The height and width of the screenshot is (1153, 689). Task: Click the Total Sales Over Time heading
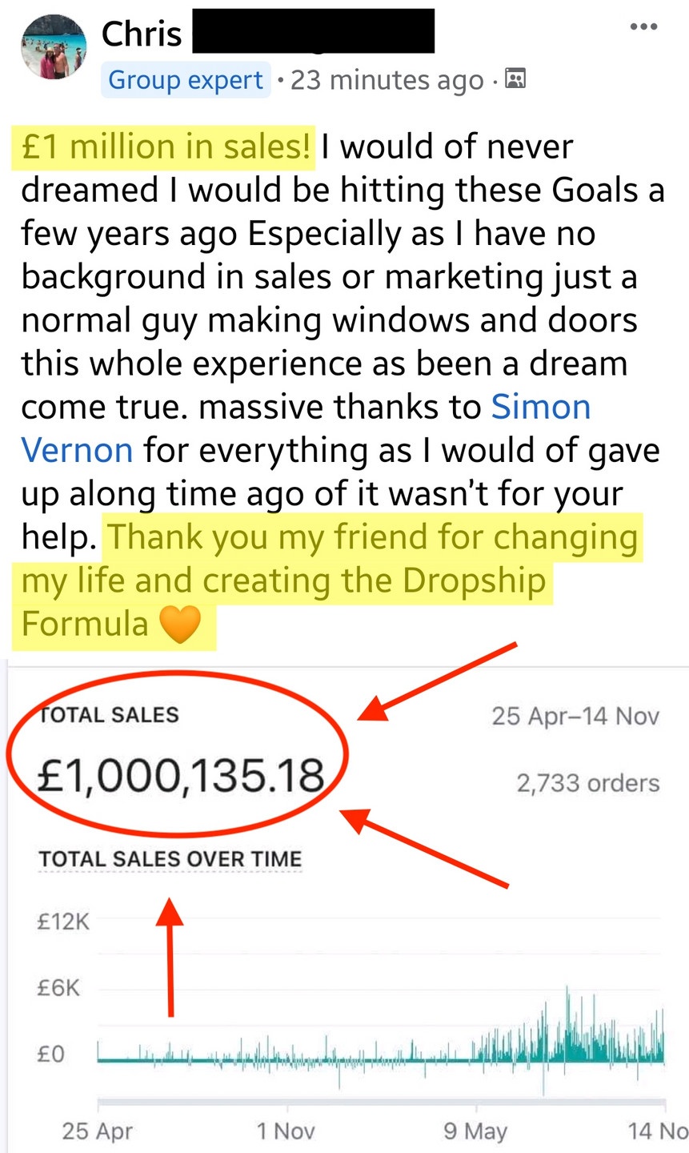point(170,858)
